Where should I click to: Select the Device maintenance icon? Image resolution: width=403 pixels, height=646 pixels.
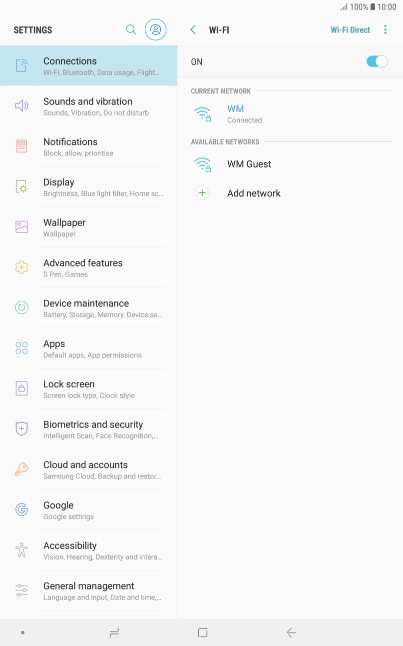pos(21,307)
